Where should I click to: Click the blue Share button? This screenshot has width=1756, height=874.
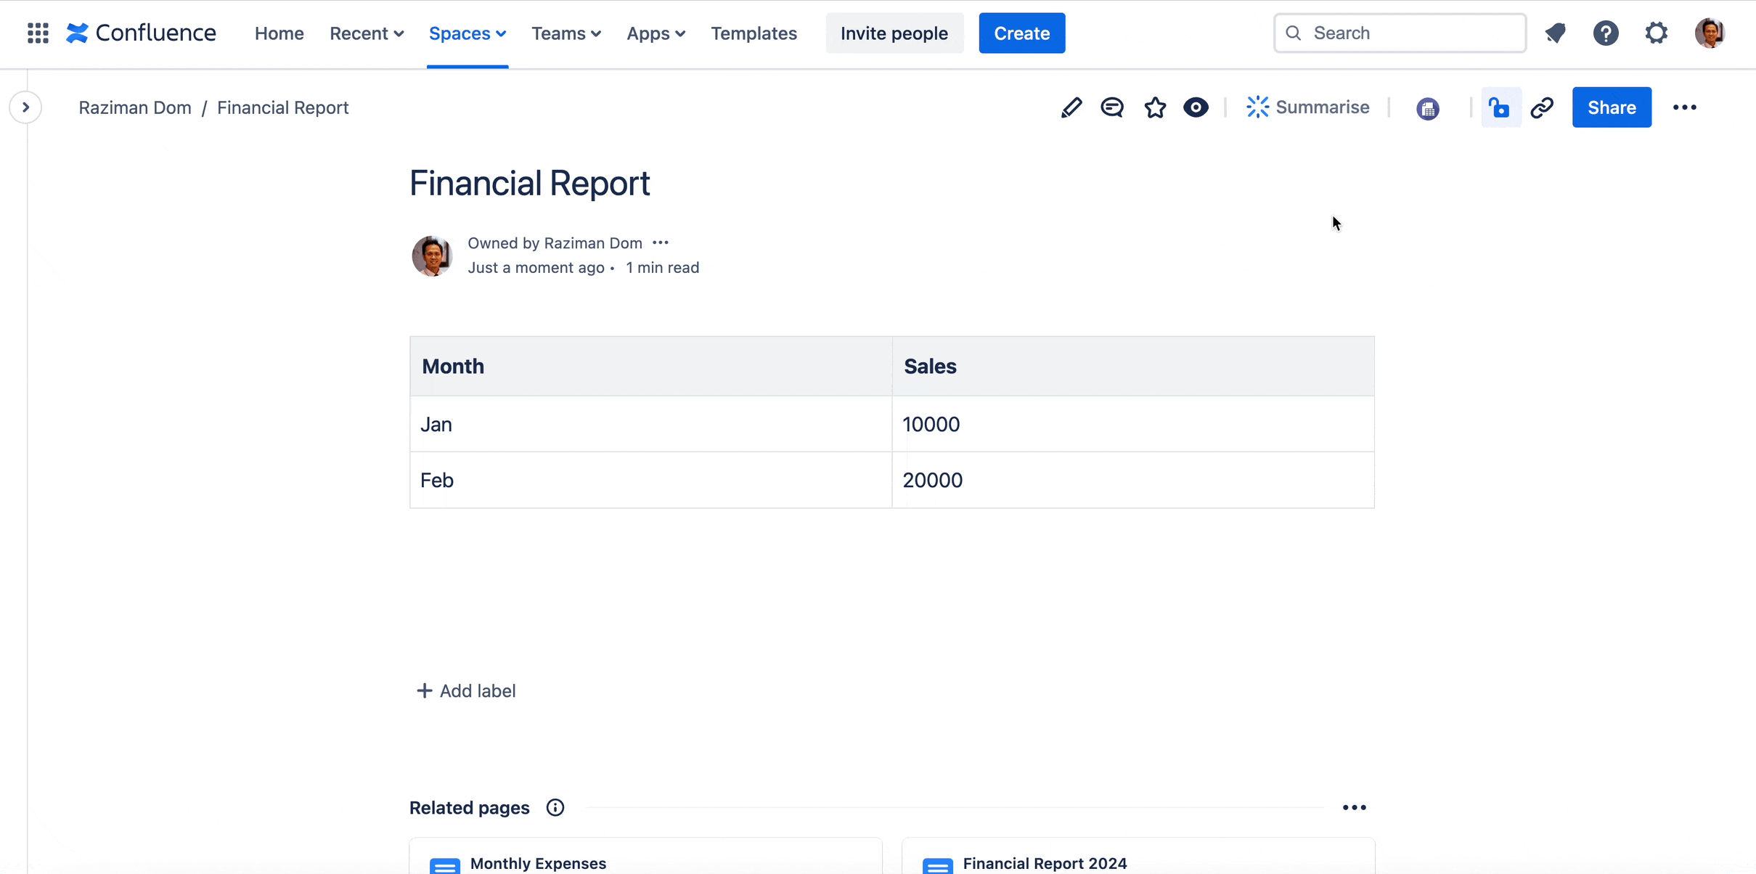click(1611, 107)
